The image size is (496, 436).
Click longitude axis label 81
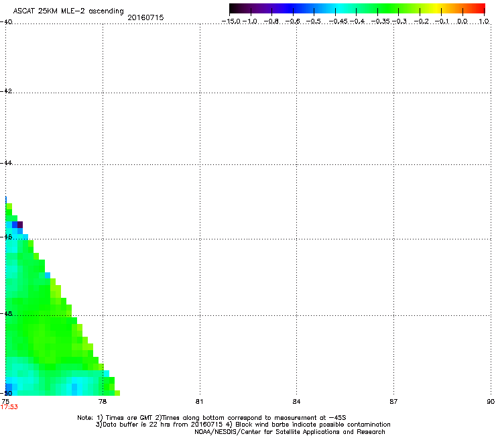pos(199,402)
